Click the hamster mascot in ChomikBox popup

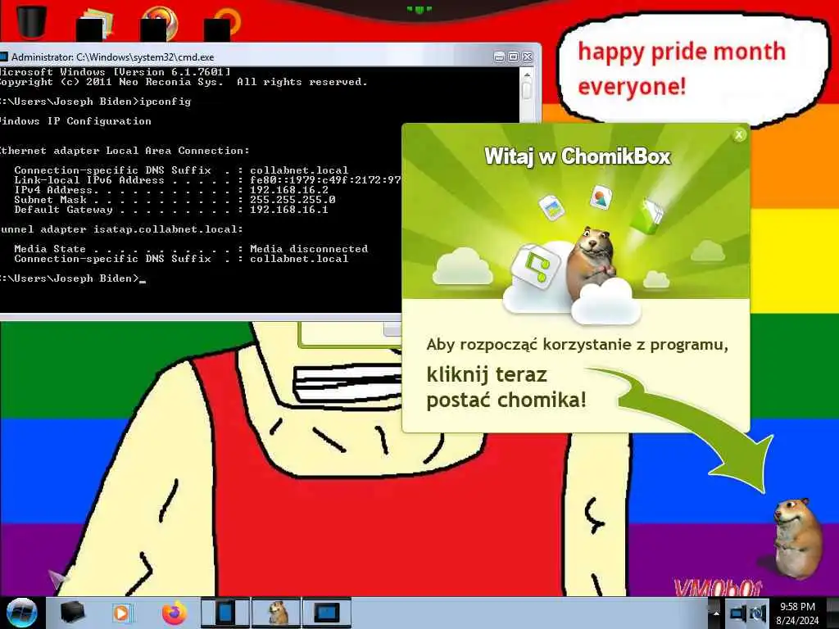coord(592,263)
